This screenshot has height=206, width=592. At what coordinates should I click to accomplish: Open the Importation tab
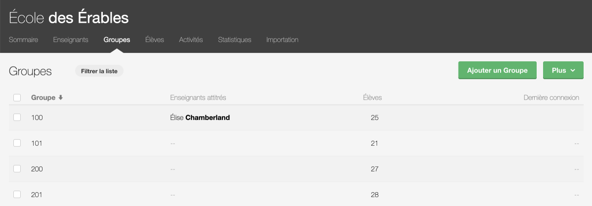(282, 40)
